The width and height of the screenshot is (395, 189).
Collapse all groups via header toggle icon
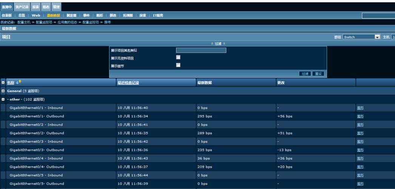pyautogui.click(x=3, y=82)
